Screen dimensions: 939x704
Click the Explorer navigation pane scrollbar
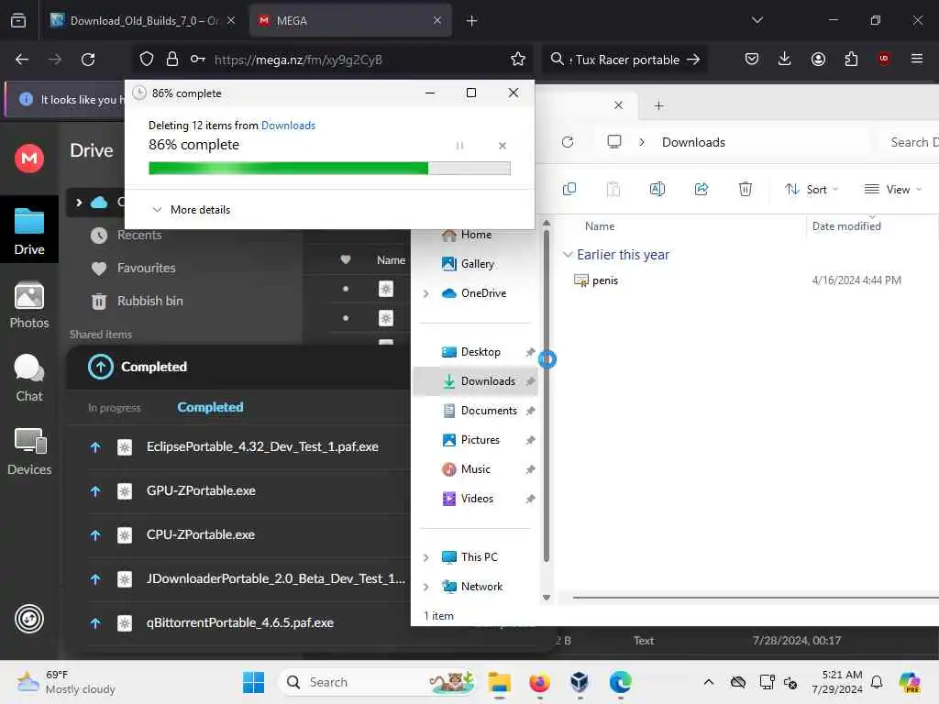pyautogui.click(x=547, y=395)
